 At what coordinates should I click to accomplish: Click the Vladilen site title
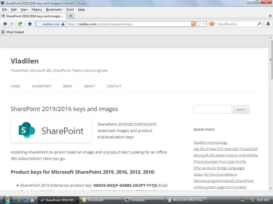[x=25, y=61]
